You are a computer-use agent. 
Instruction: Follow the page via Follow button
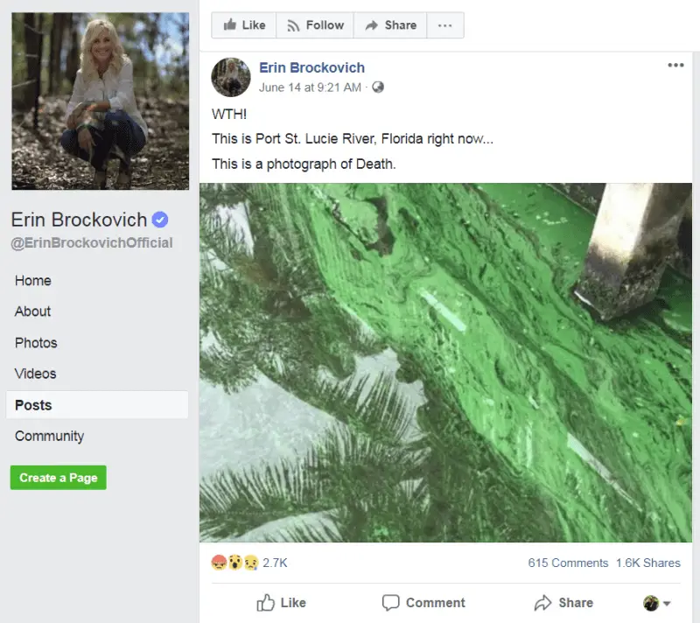[315, 25]
